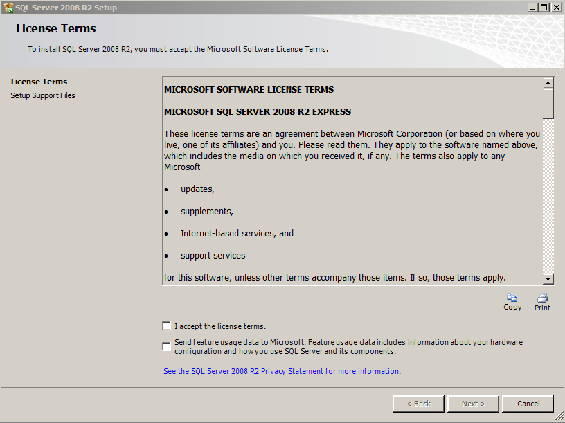Close the SQL Server Setup window
This screenshot has height=423, width=565.
click(x=556, y=7)
